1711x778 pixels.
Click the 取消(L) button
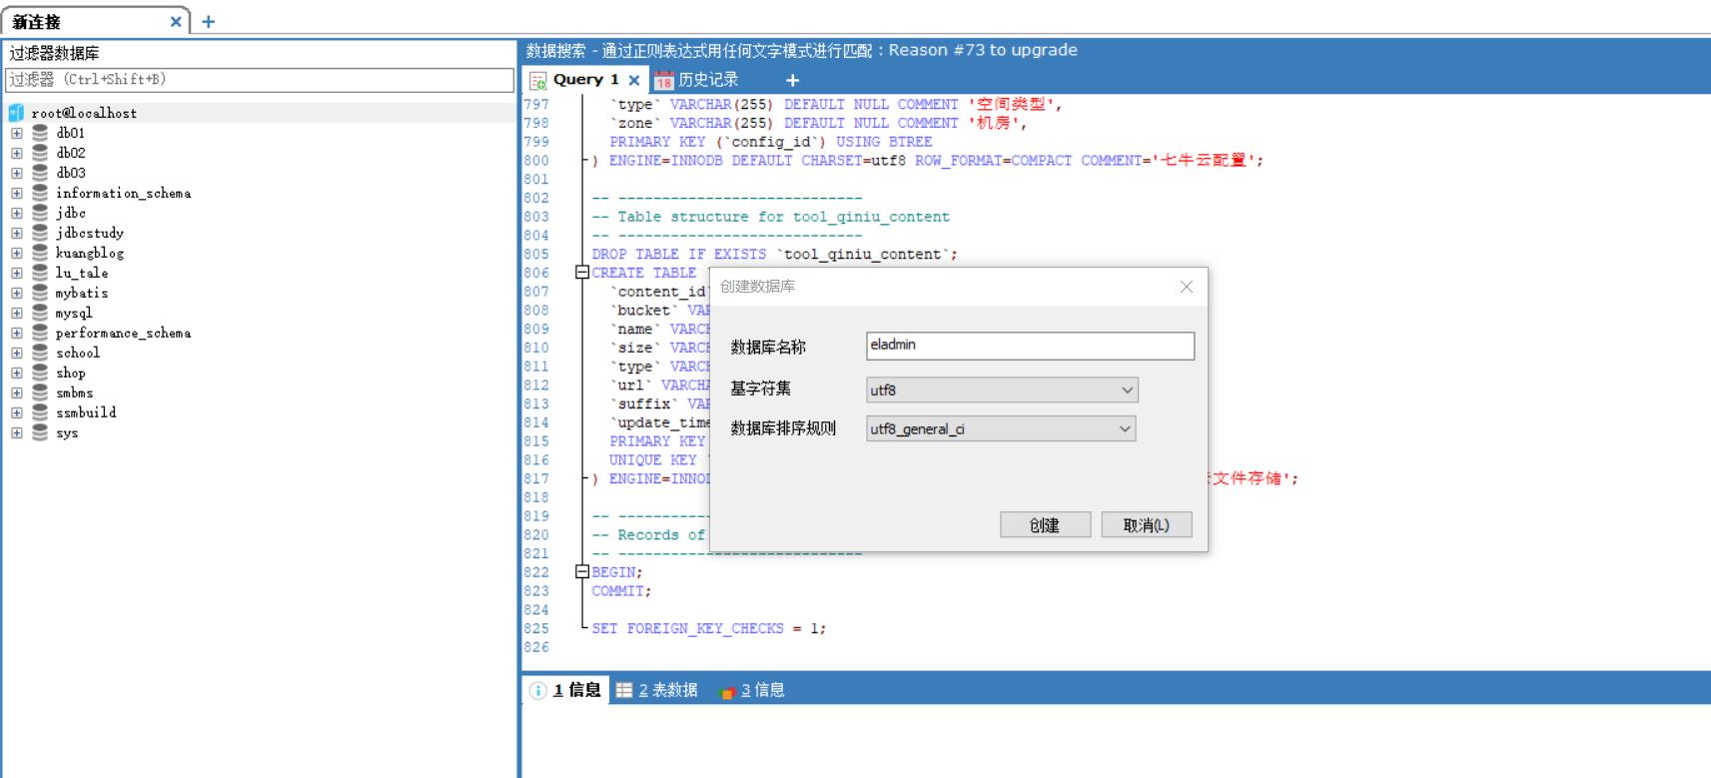[1147, 525]
